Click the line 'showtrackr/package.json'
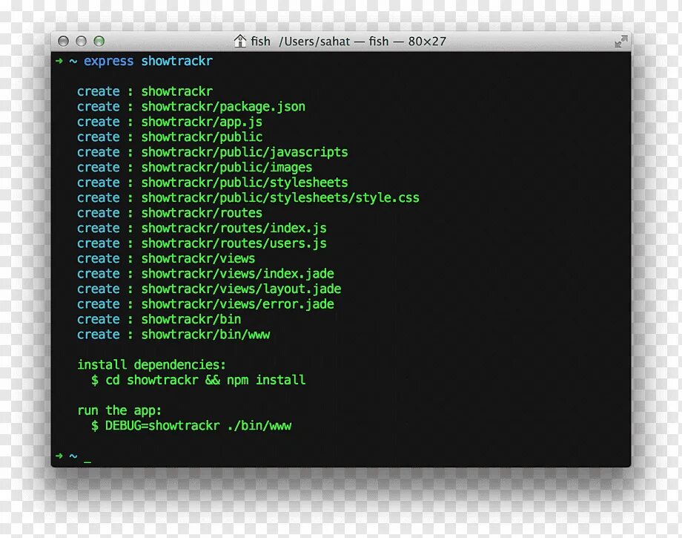Image resolution: width=682 pixels, height=538 pixels. click(223, 107)
